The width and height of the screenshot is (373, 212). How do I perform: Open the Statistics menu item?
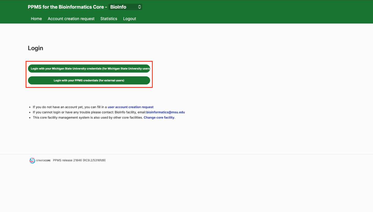[109, 19]
